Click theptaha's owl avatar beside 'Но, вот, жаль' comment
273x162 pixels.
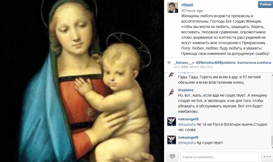click(x=172, y=92)
